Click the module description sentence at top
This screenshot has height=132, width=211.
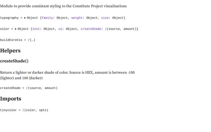[x=63, y=6]
